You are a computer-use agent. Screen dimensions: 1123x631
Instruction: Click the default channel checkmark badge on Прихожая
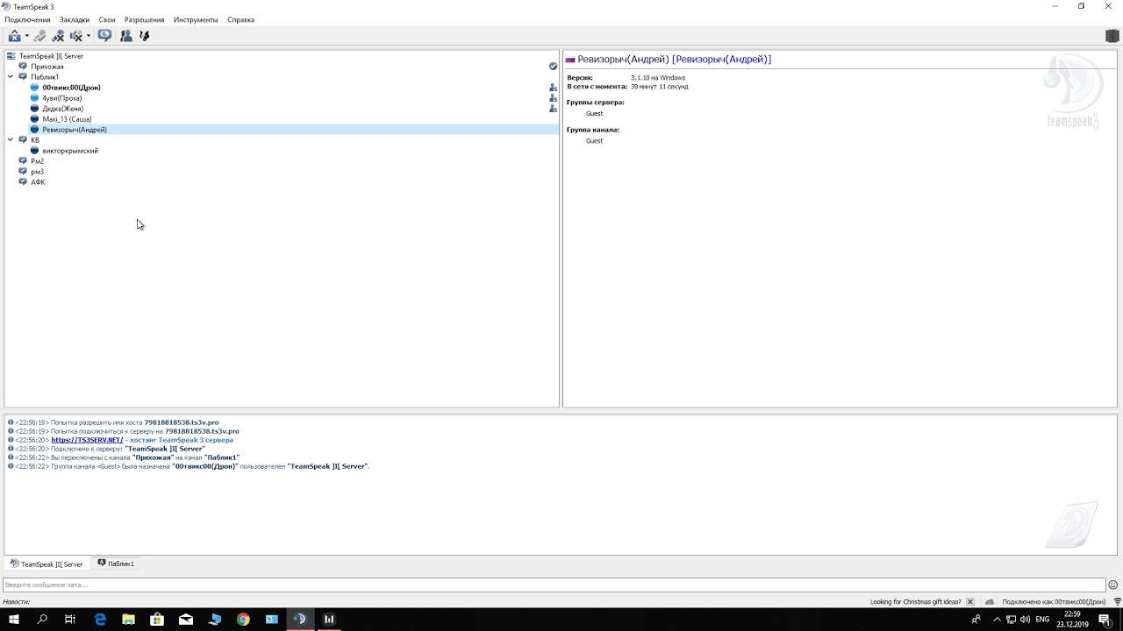pyautogui.click(x=553, y=67)
